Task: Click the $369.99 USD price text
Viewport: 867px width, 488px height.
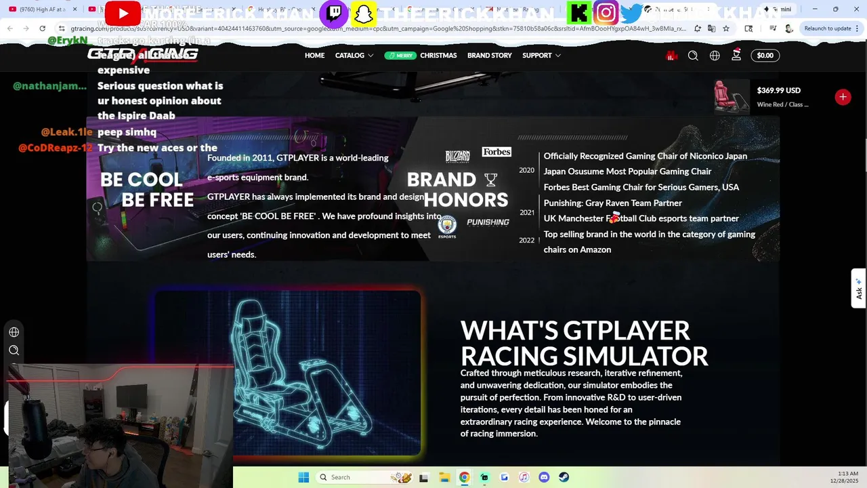Action: point(779,90)
